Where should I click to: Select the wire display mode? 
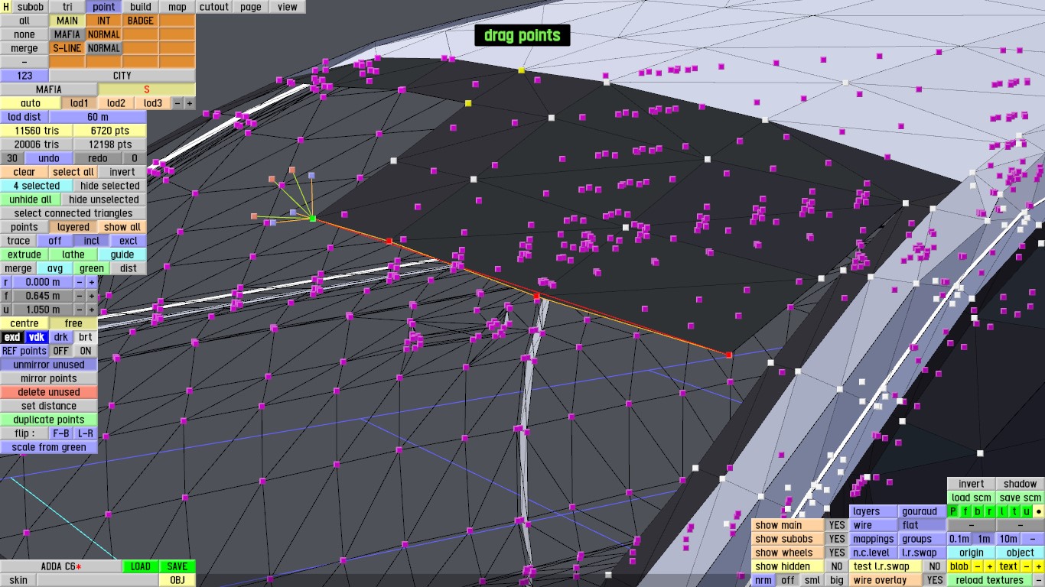pos(872,525)
